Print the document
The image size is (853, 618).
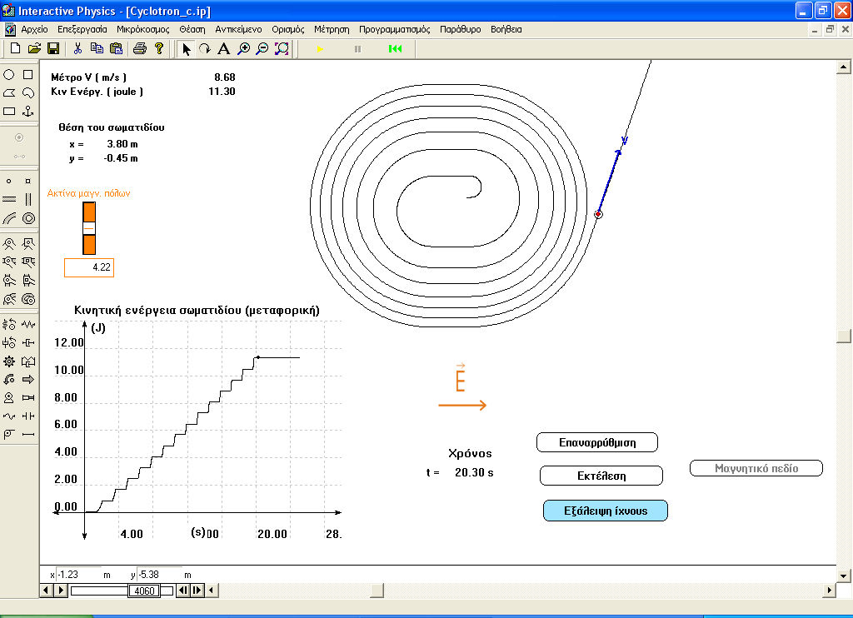(140, 48)
